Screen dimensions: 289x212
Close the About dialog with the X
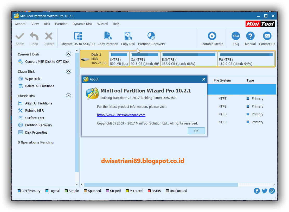pos(203,79)
